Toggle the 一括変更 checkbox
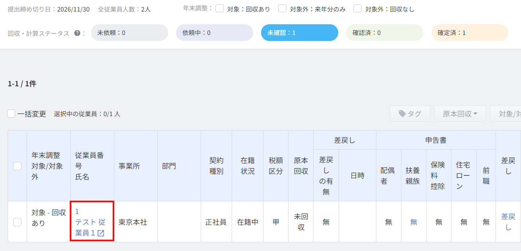 12,114
